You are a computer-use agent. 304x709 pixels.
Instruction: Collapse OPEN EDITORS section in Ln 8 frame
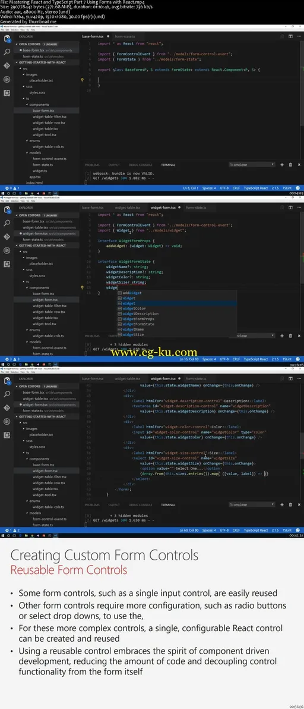(16, 44)
